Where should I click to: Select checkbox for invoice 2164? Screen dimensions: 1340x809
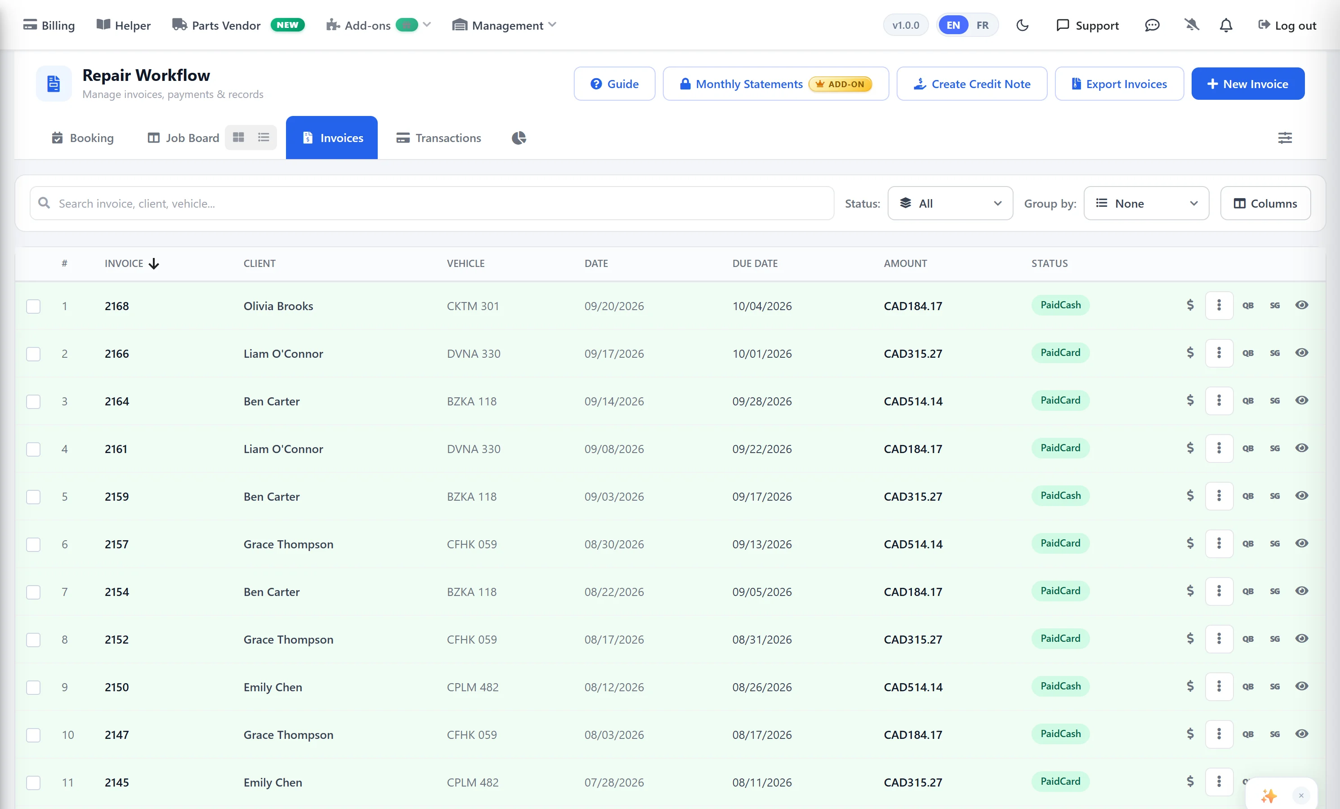tap(33, 402)
